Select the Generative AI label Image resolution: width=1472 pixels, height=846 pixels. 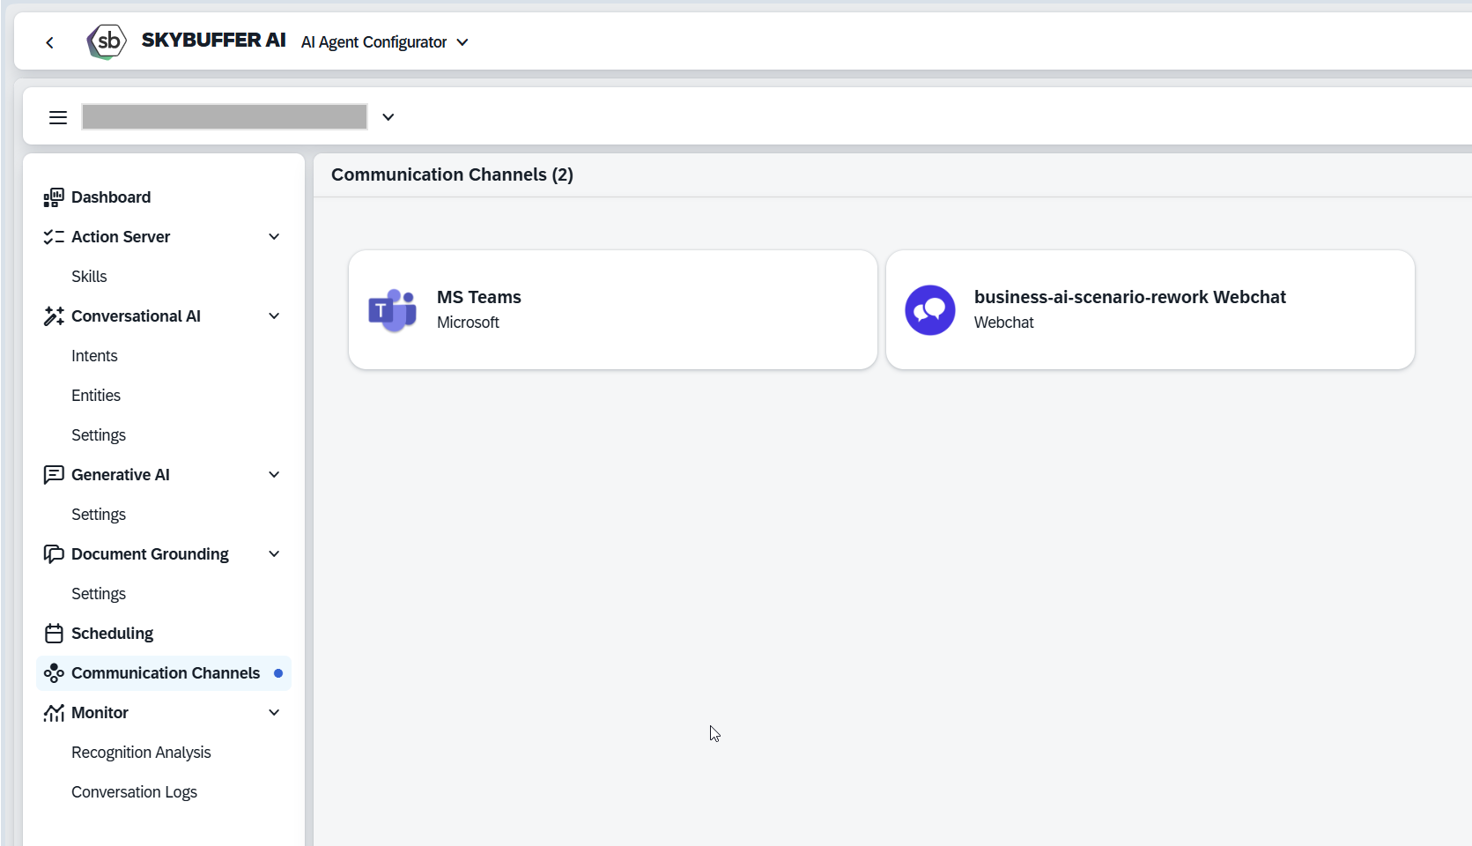pos(121,475)
